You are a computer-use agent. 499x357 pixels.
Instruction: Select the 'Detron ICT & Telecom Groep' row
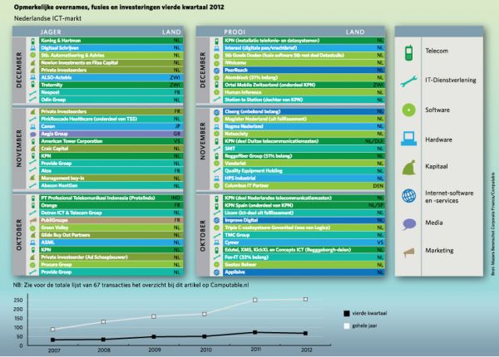click(x=111, y=213)
